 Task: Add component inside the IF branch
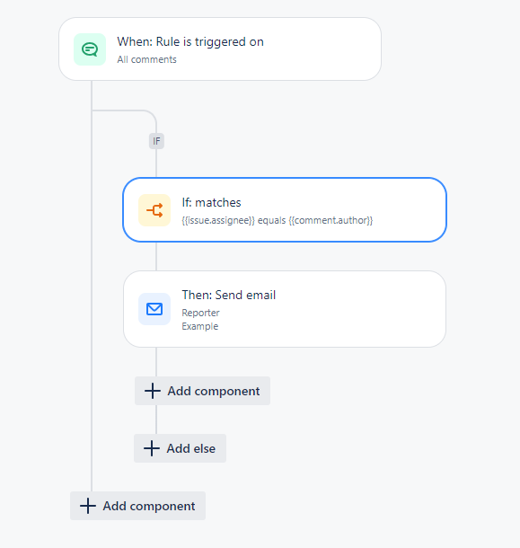[203, 391]
